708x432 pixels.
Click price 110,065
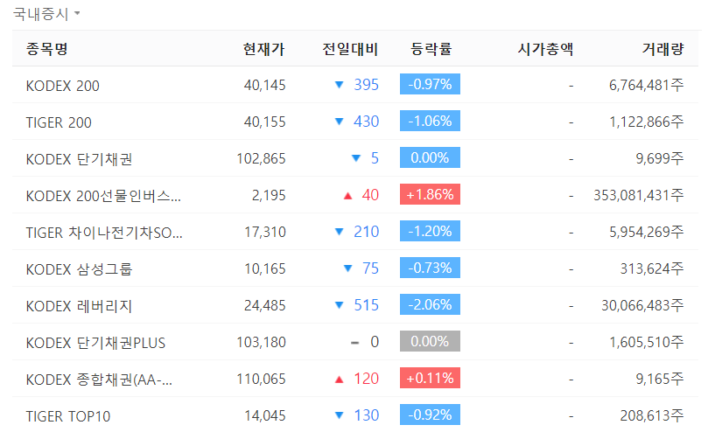click(x=261, y=379)
